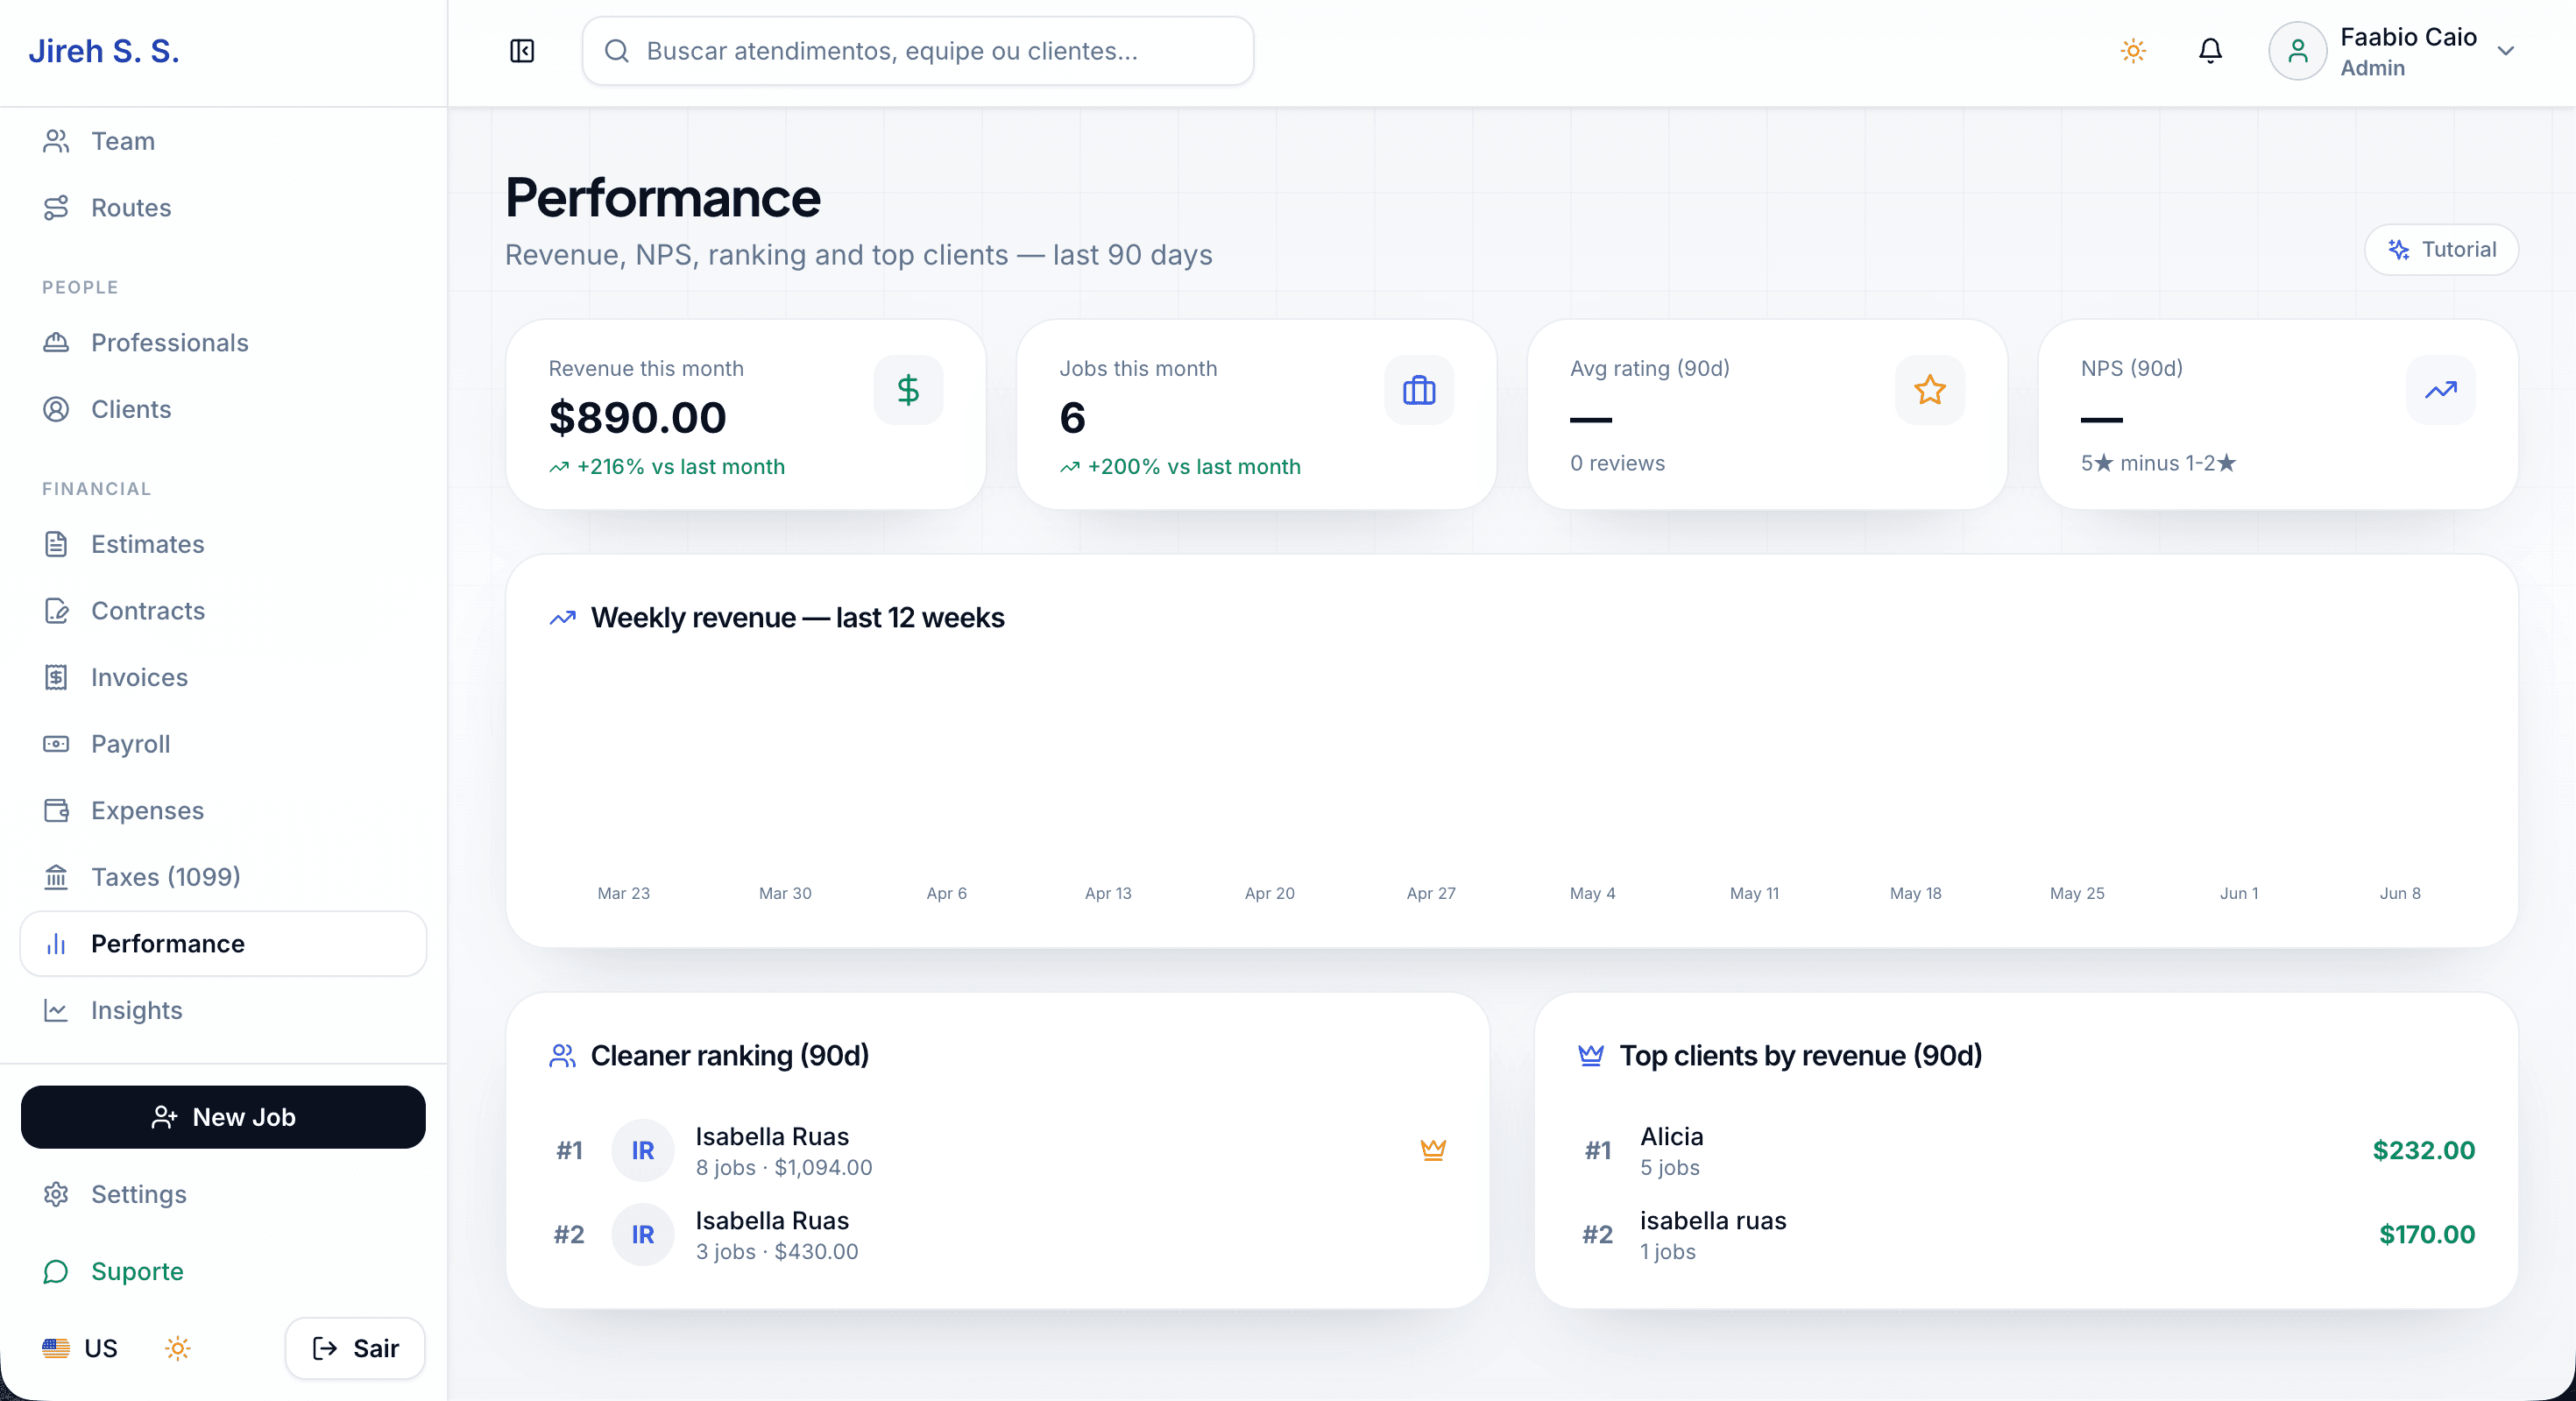Click the $232.00 client revenue
2576x1401 pixels.
click(2424, 1150)
